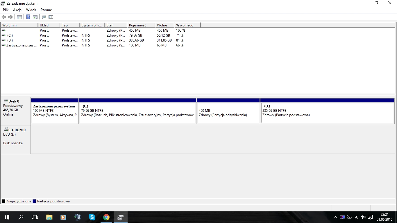The height and width of the screenshot is (223, 397).
Task: Select the (D:) volume row in list
Action: coord(10,40)
